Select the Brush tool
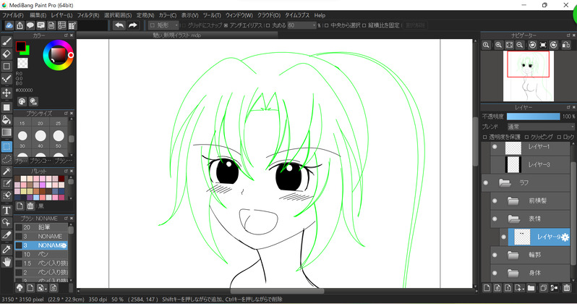Viewport: 577px width, 304px height. (x=7, y=42)
